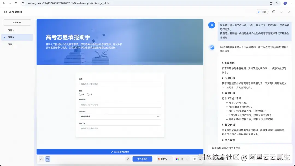Open the color palette swatch in bottom toolbar
This screenshot has width=295, height=166.
177,159
